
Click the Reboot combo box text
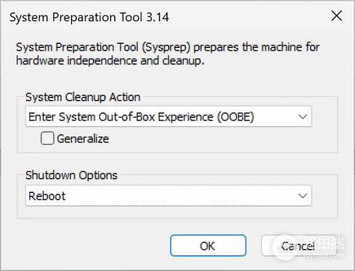[x=47, y=196]
